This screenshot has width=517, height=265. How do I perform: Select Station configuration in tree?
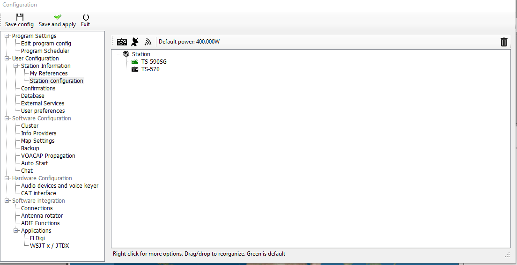coord(56,81)
